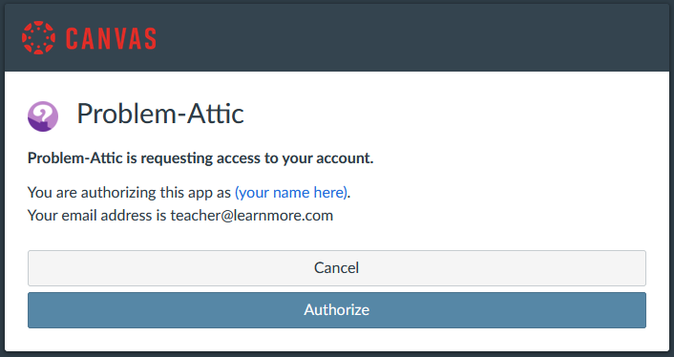Cancel the authorization request
This screenshot has height=357, width=674.
click(x=337, y=268)
